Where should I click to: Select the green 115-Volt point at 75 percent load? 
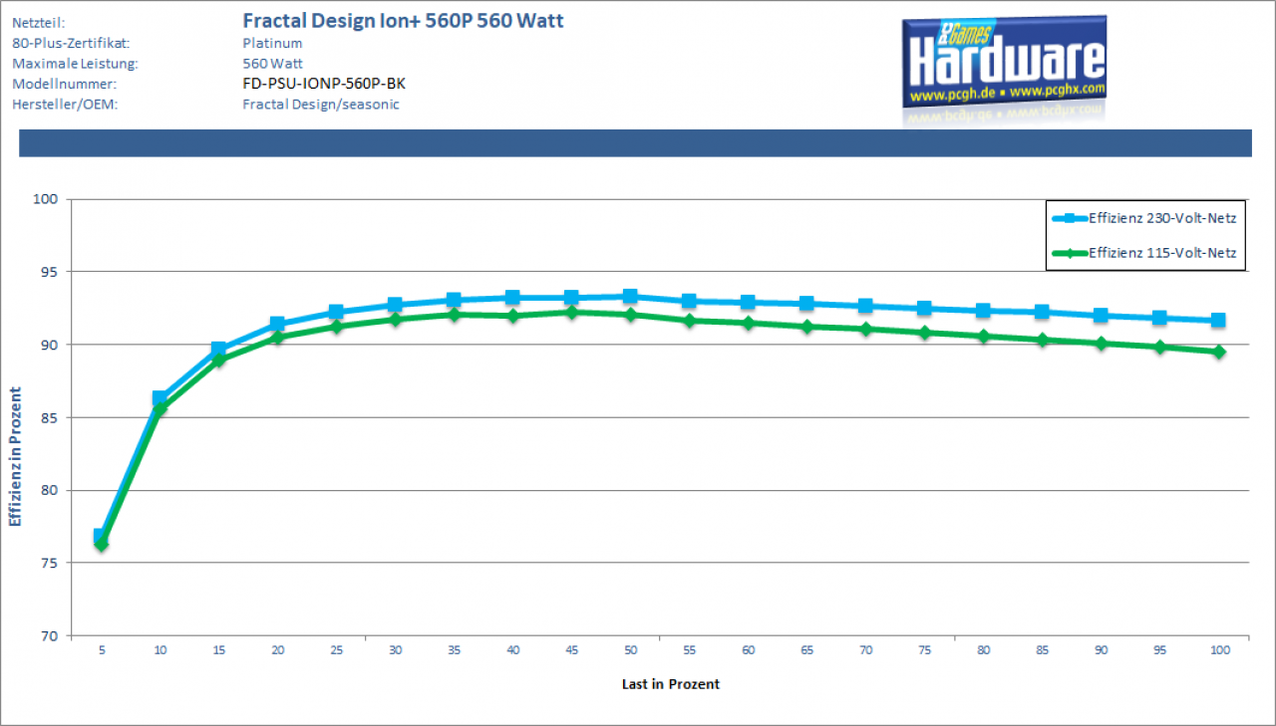924,333
